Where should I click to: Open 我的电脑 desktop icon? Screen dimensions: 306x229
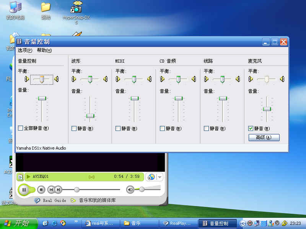(x=15, y=10)
